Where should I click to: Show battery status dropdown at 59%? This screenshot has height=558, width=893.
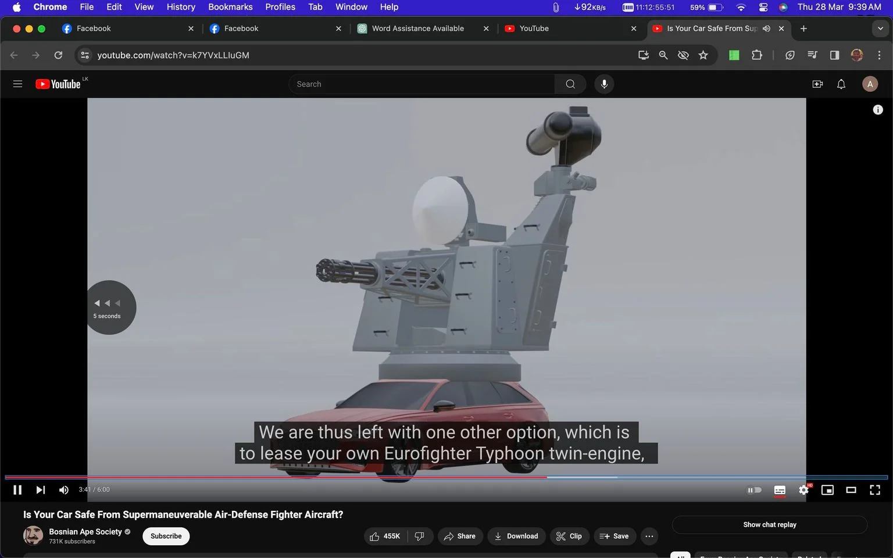(x=706, y=7)
